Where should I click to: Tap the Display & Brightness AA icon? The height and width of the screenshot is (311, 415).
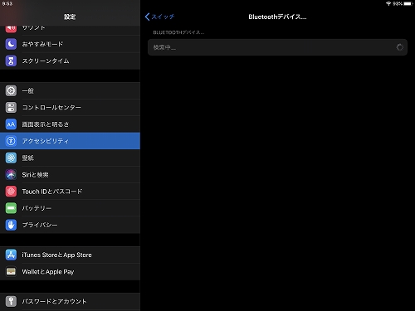11,124
